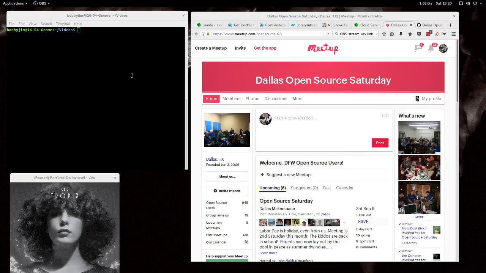Open the system menu dropdown arrow
Image resolution: width=486 pixels, height=273 pixels.
pos(481,3)
